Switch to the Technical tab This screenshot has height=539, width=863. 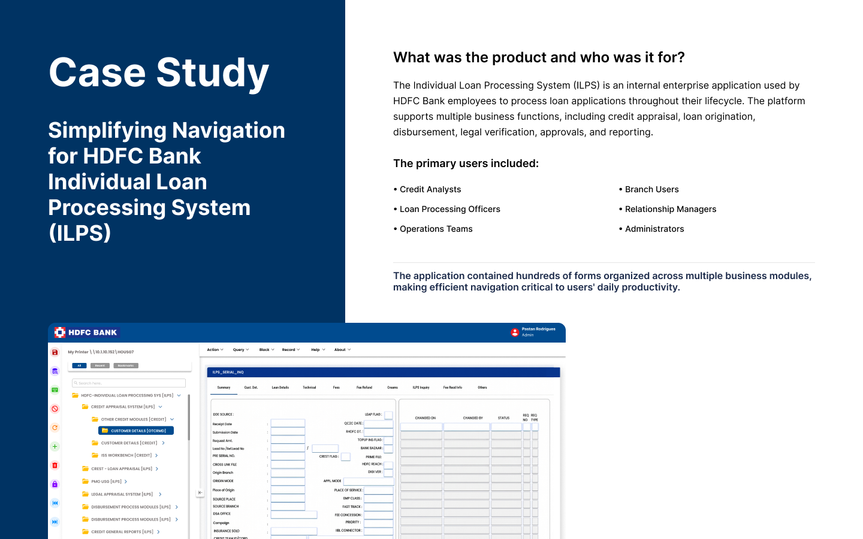tap(309, 387)
